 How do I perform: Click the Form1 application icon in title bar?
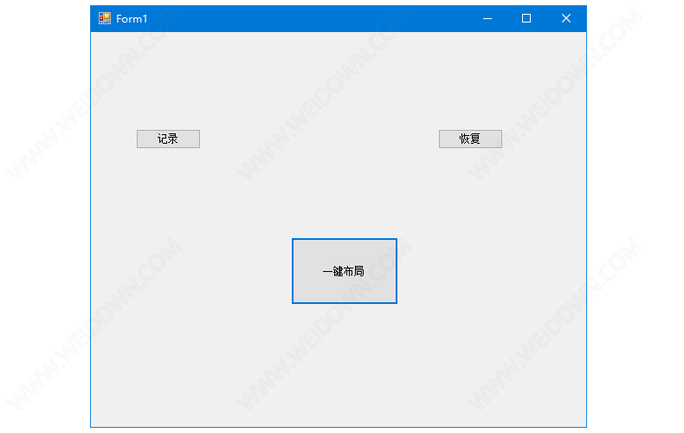pos(105,18)
